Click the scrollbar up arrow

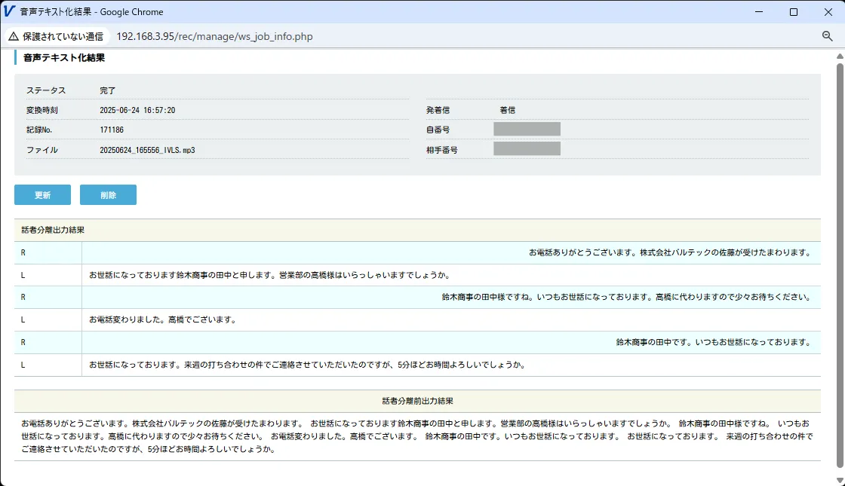840,56
